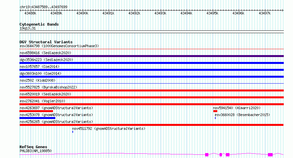Click the thin blue nsv2502 variant line
Image resolution: width=293 pixels, height=158 pixels.
coord(151,83)
